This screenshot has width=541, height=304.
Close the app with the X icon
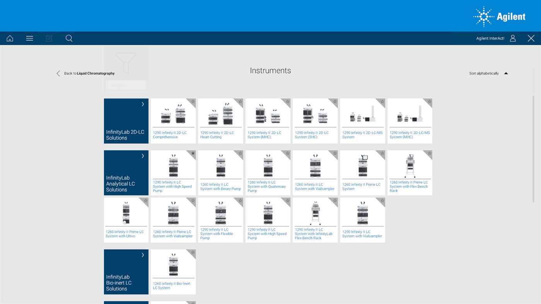pos(531,38)
